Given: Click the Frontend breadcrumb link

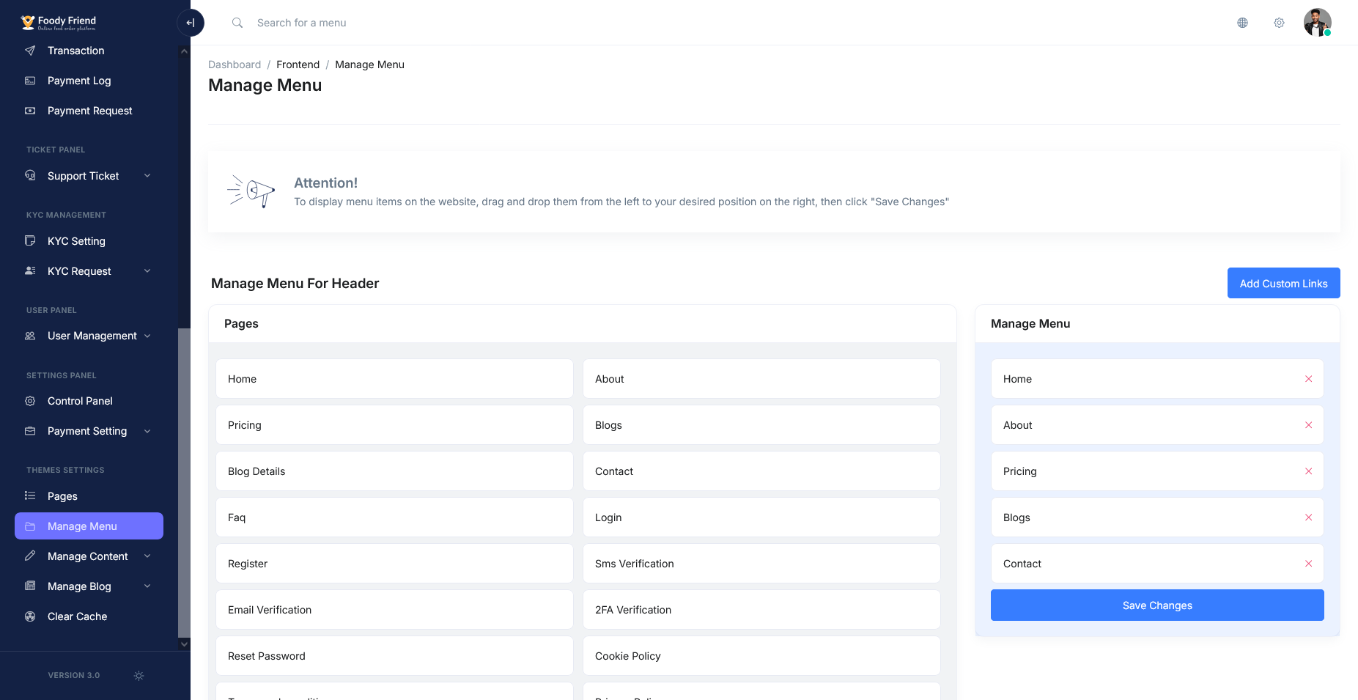Looking at the screenshot, I should click(x=298, y=65).
